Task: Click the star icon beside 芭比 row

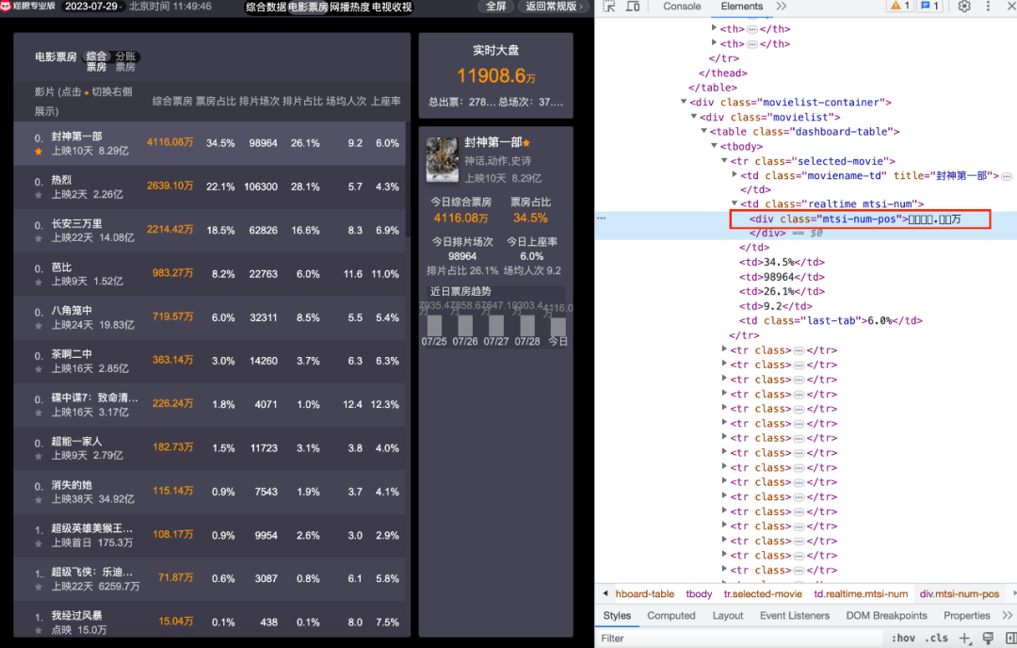Action: coord(39,283)
